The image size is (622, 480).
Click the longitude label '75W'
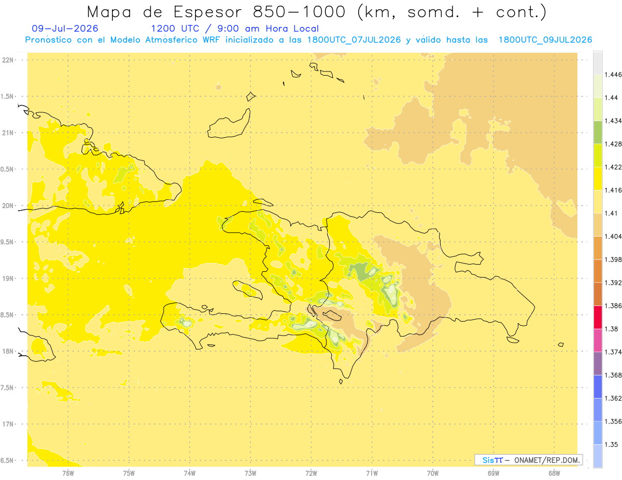129,473
